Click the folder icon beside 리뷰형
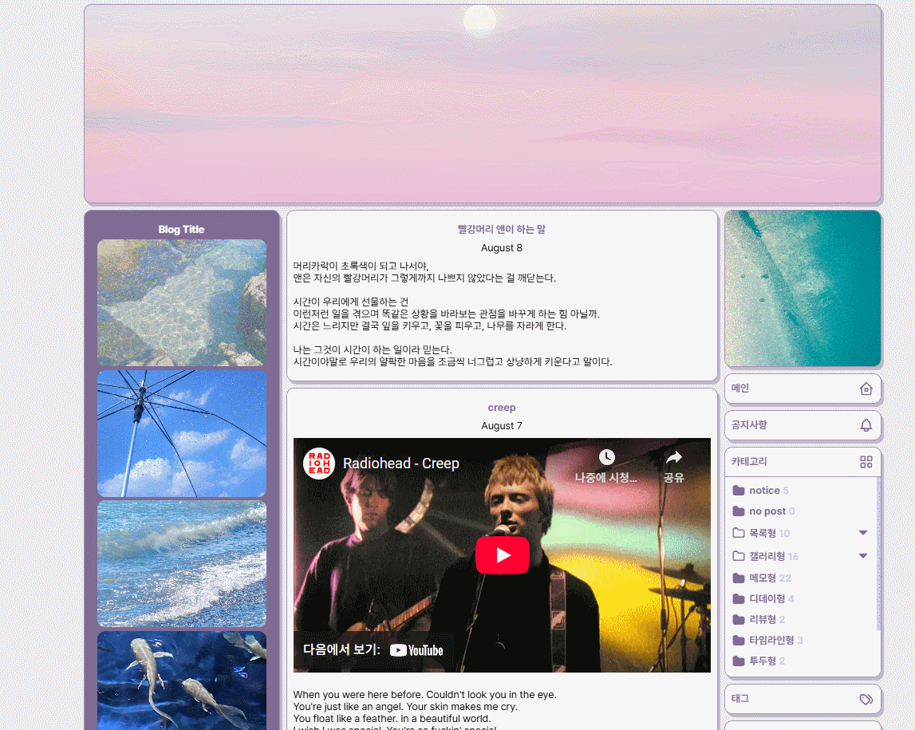Image resolution: width=915 pixels, height=730 pixels. (739, 619)
